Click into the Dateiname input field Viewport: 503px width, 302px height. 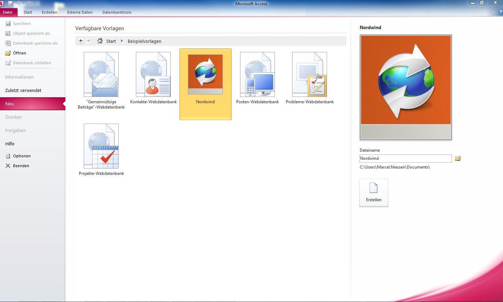405,158
